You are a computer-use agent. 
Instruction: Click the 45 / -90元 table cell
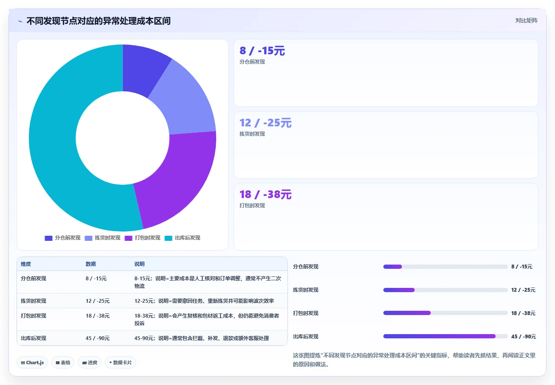click(x=98, y=338)
